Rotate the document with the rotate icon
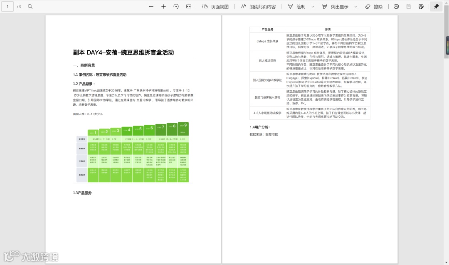Viewport: 449px width, 265px height. (x=176, y=6)
